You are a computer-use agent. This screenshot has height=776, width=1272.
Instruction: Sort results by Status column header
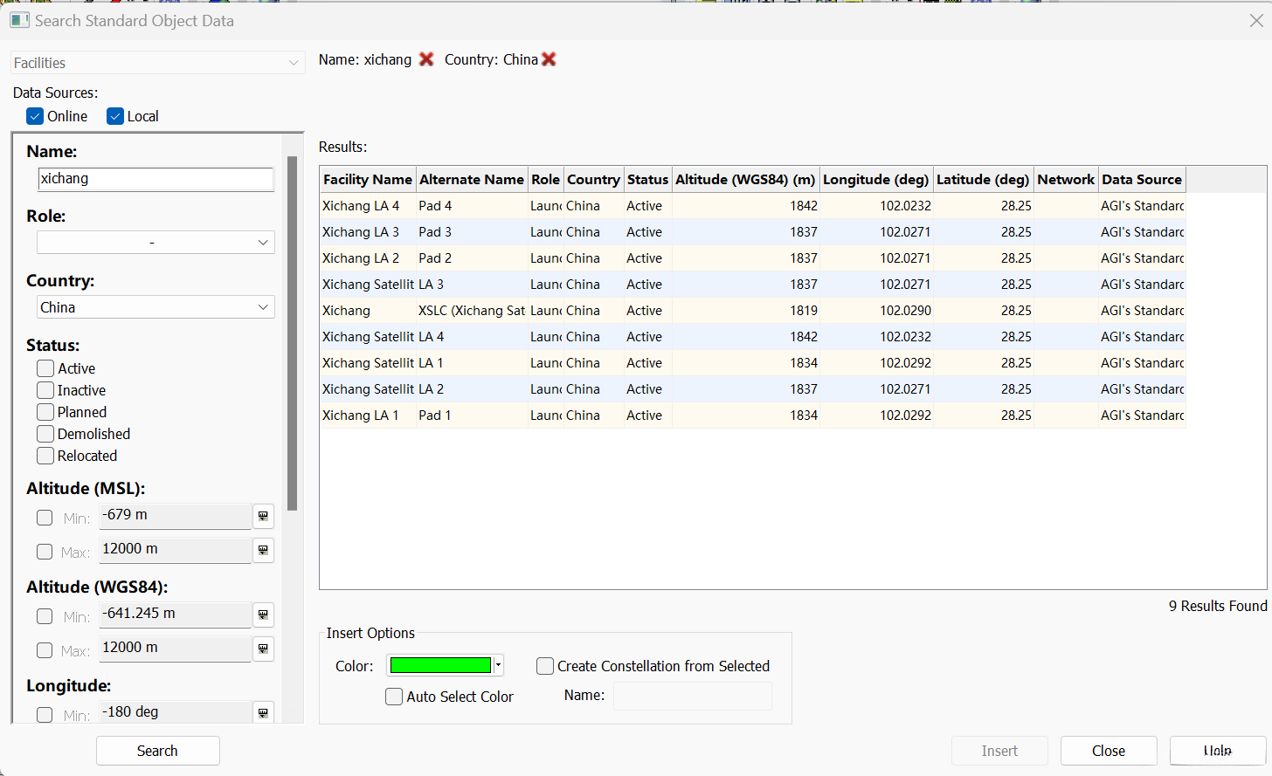coord(647,179)
